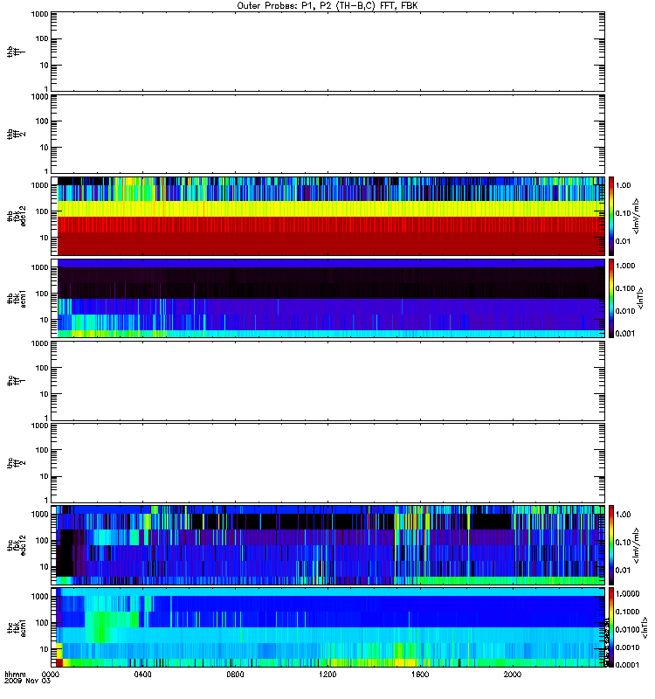Click inside the thb fbk edc12 spectrogram
Screen dimensions: 655x699
point(328,216)
